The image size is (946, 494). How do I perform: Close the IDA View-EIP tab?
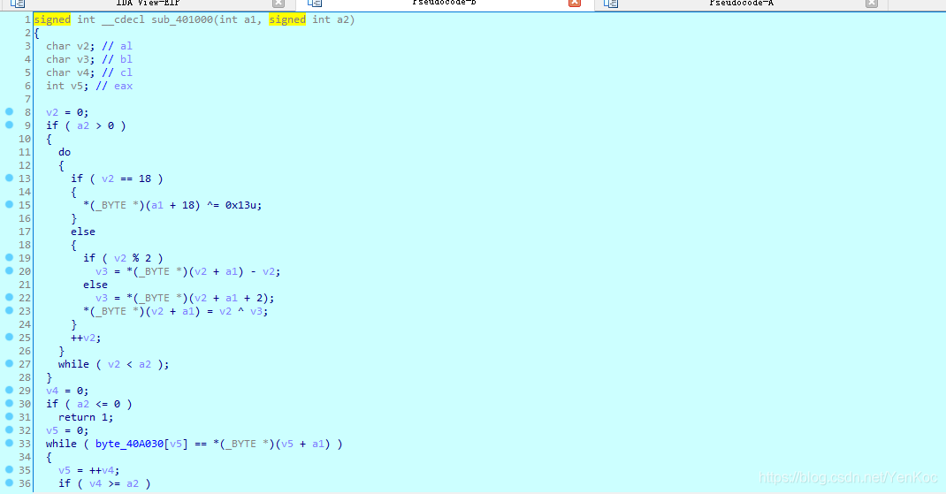pyautogui.click(x=278, y=3)
